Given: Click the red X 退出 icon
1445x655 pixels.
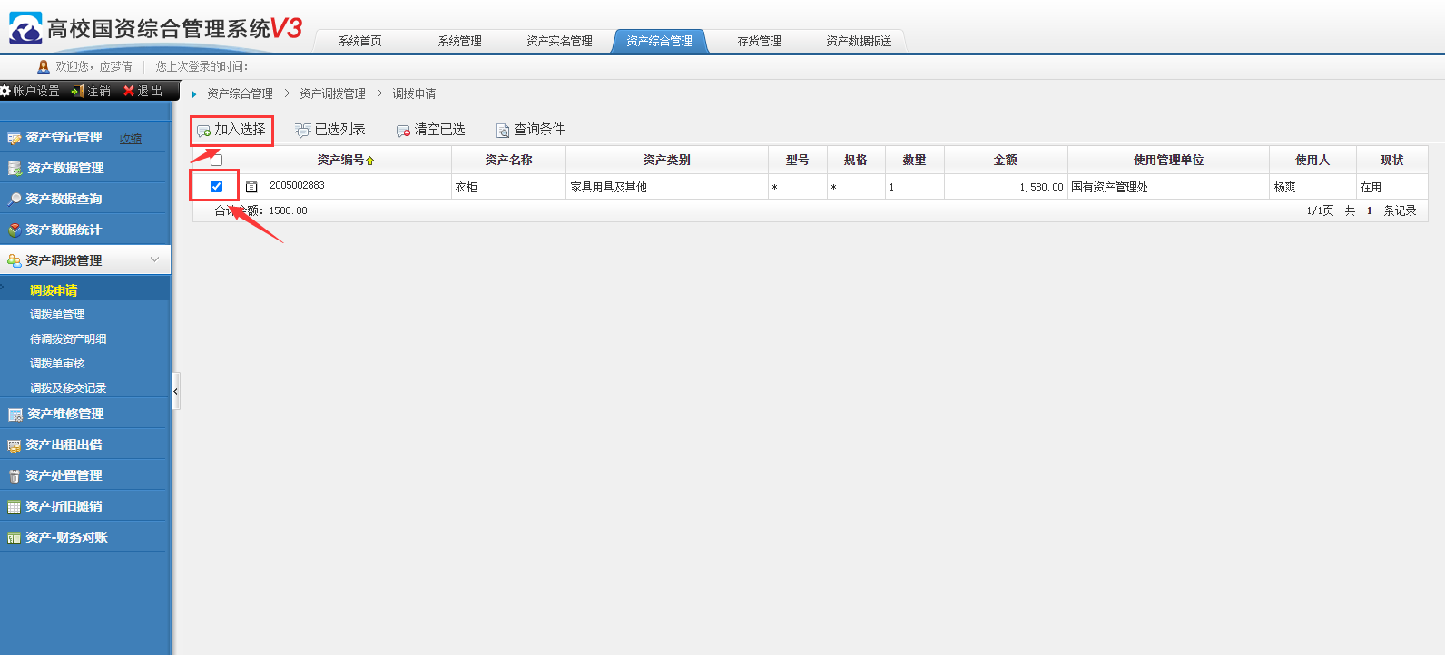Looking at the screenshot, I should pos(129,91).
